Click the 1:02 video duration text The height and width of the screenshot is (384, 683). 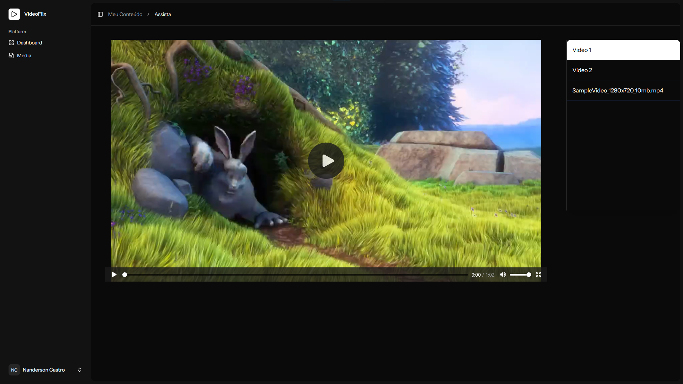point(490,275)
